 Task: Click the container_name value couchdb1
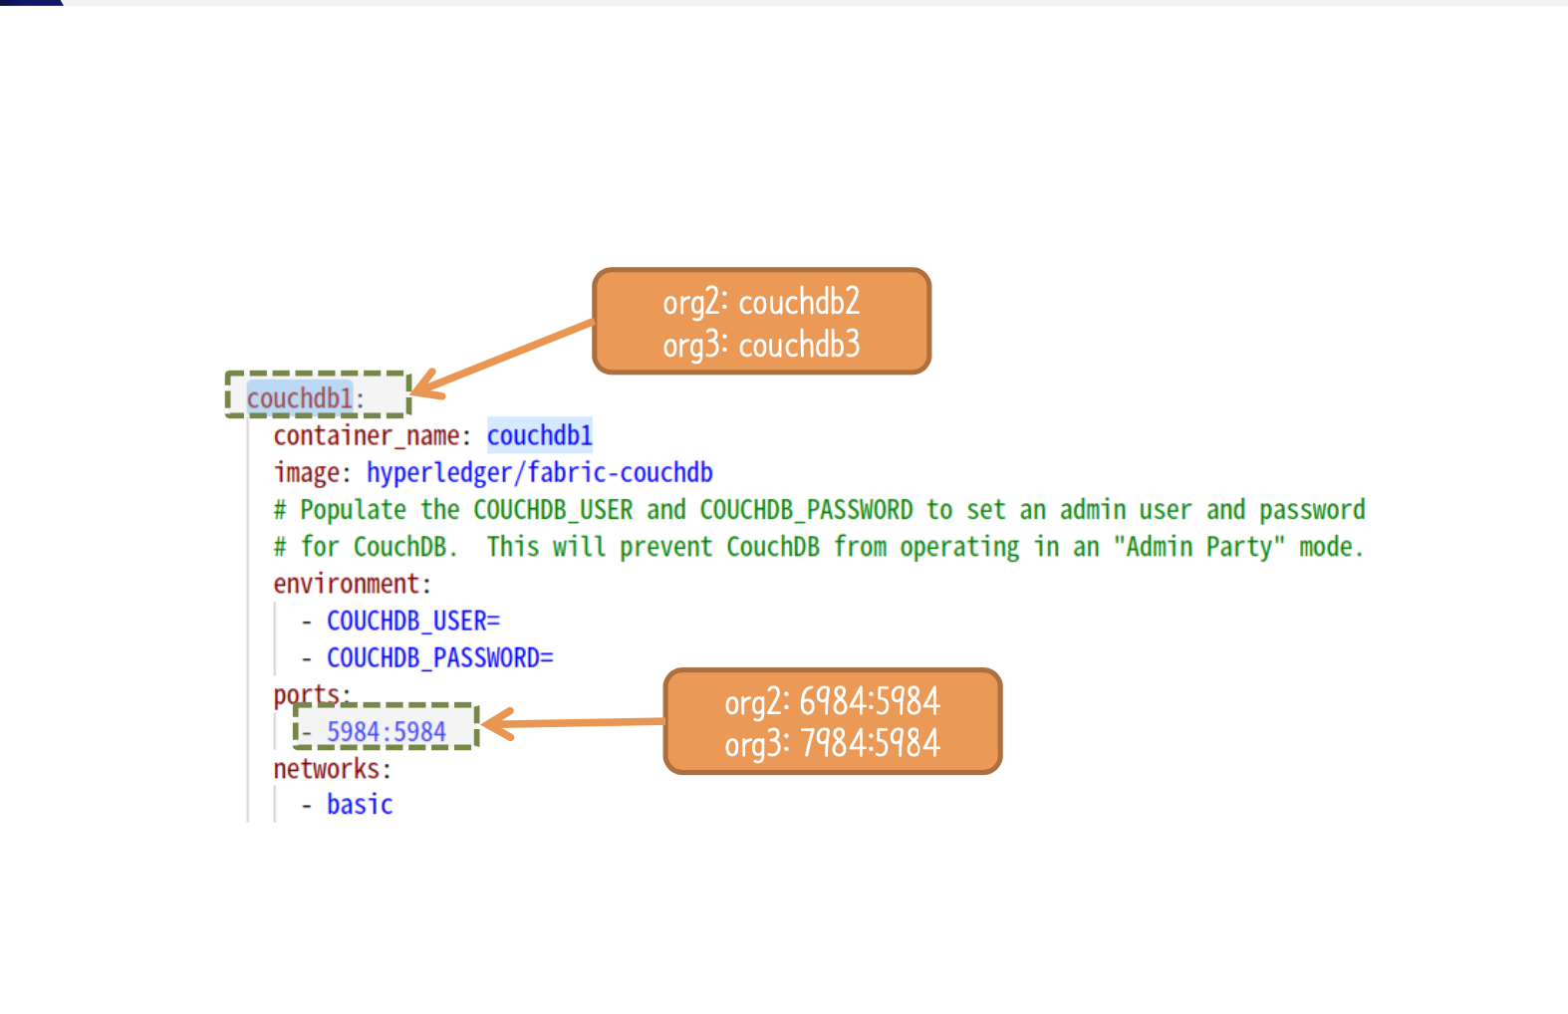(540, 435)
